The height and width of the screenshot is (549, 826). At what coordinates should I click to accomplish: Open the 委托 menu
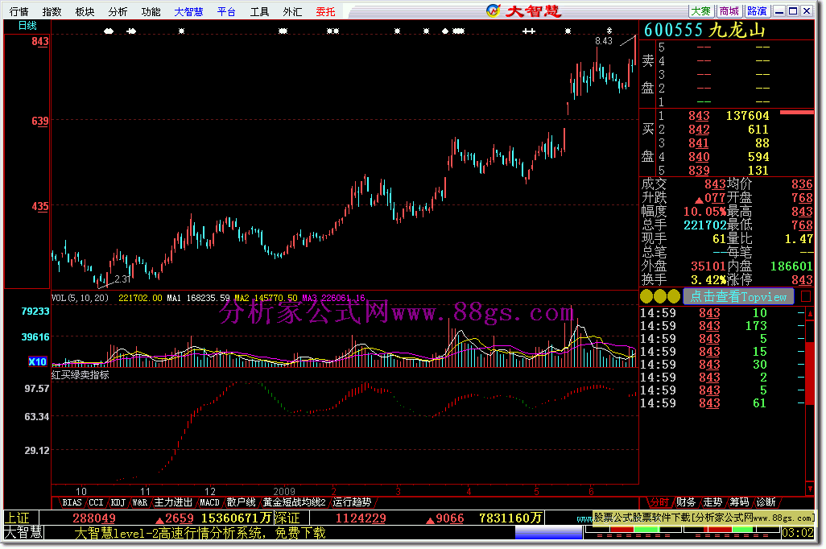click(x=325, y=11)
